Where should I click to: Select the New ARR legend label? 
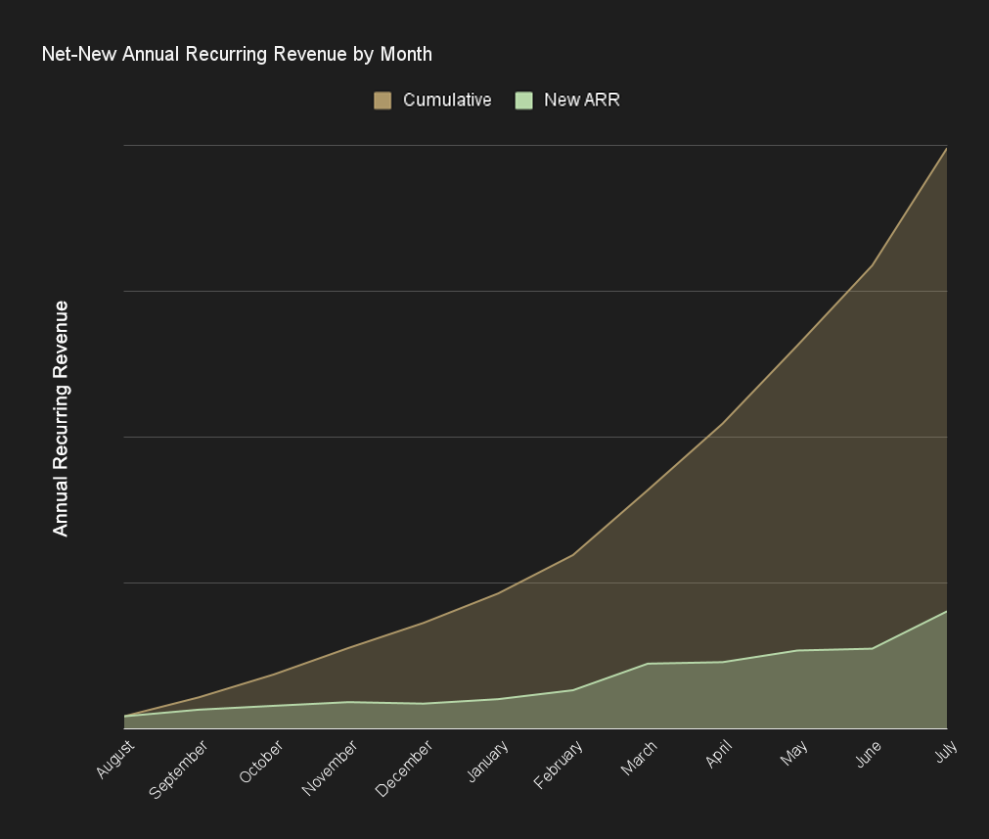(581, 100)
